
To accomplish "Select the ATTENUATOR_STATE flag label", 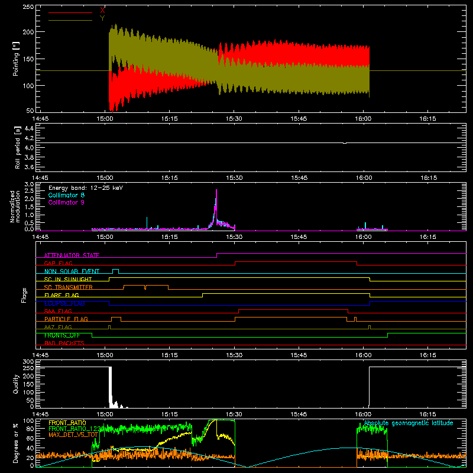I will [x=72, y=255].
